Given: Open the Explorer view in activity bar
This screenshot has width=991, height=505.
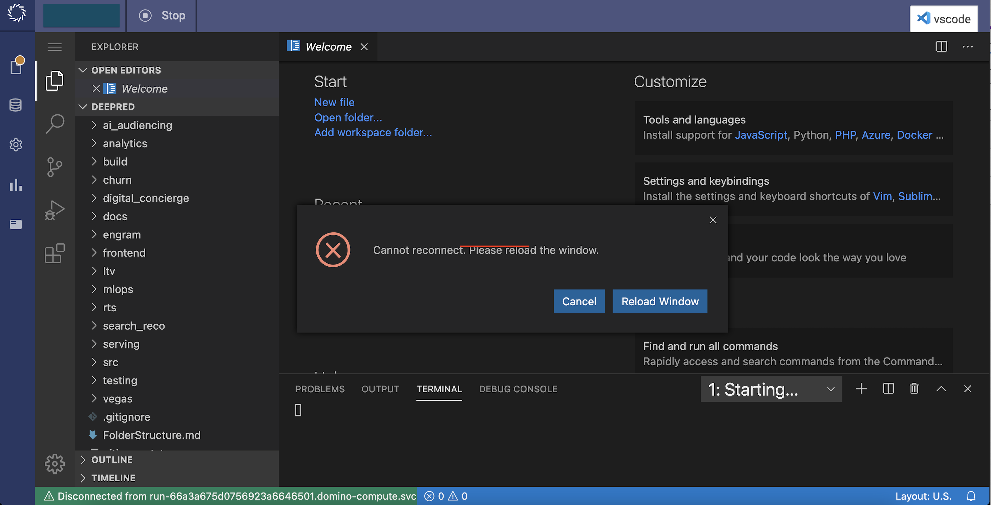Looking at the screenshot, I should click(x=55, y=81).
